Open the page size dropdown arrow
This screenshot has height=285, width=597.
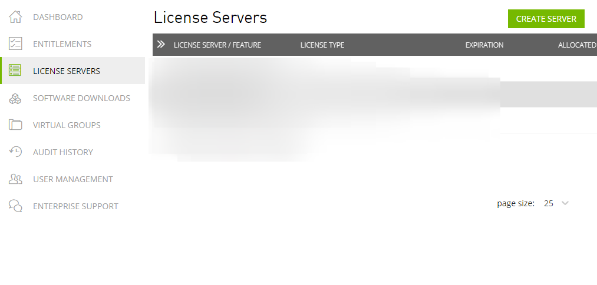click(x=565, y=203)
